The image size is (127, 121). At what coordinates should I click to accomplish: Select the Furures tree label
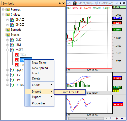coord(16,10)
